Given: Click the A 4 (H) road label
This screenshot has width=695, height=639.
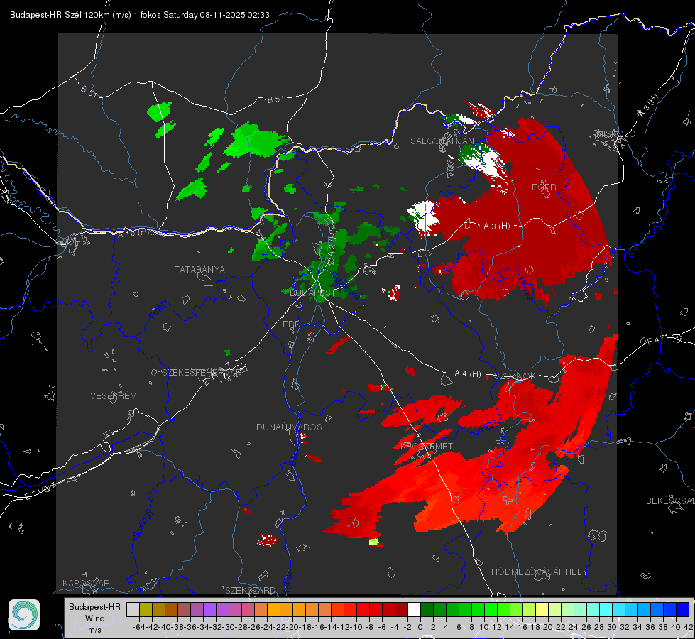Looking at the screenshot, I should 468,374.
